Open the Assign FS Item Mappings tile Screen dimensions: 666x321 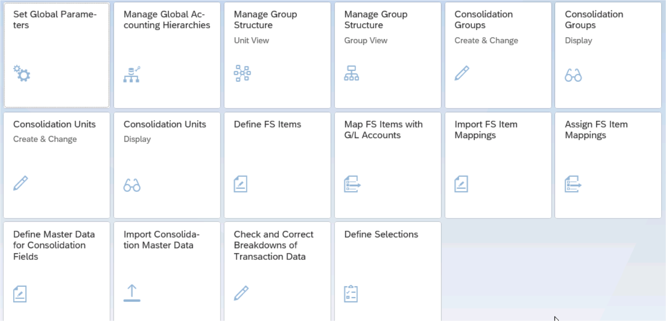[x=608, y=165]
